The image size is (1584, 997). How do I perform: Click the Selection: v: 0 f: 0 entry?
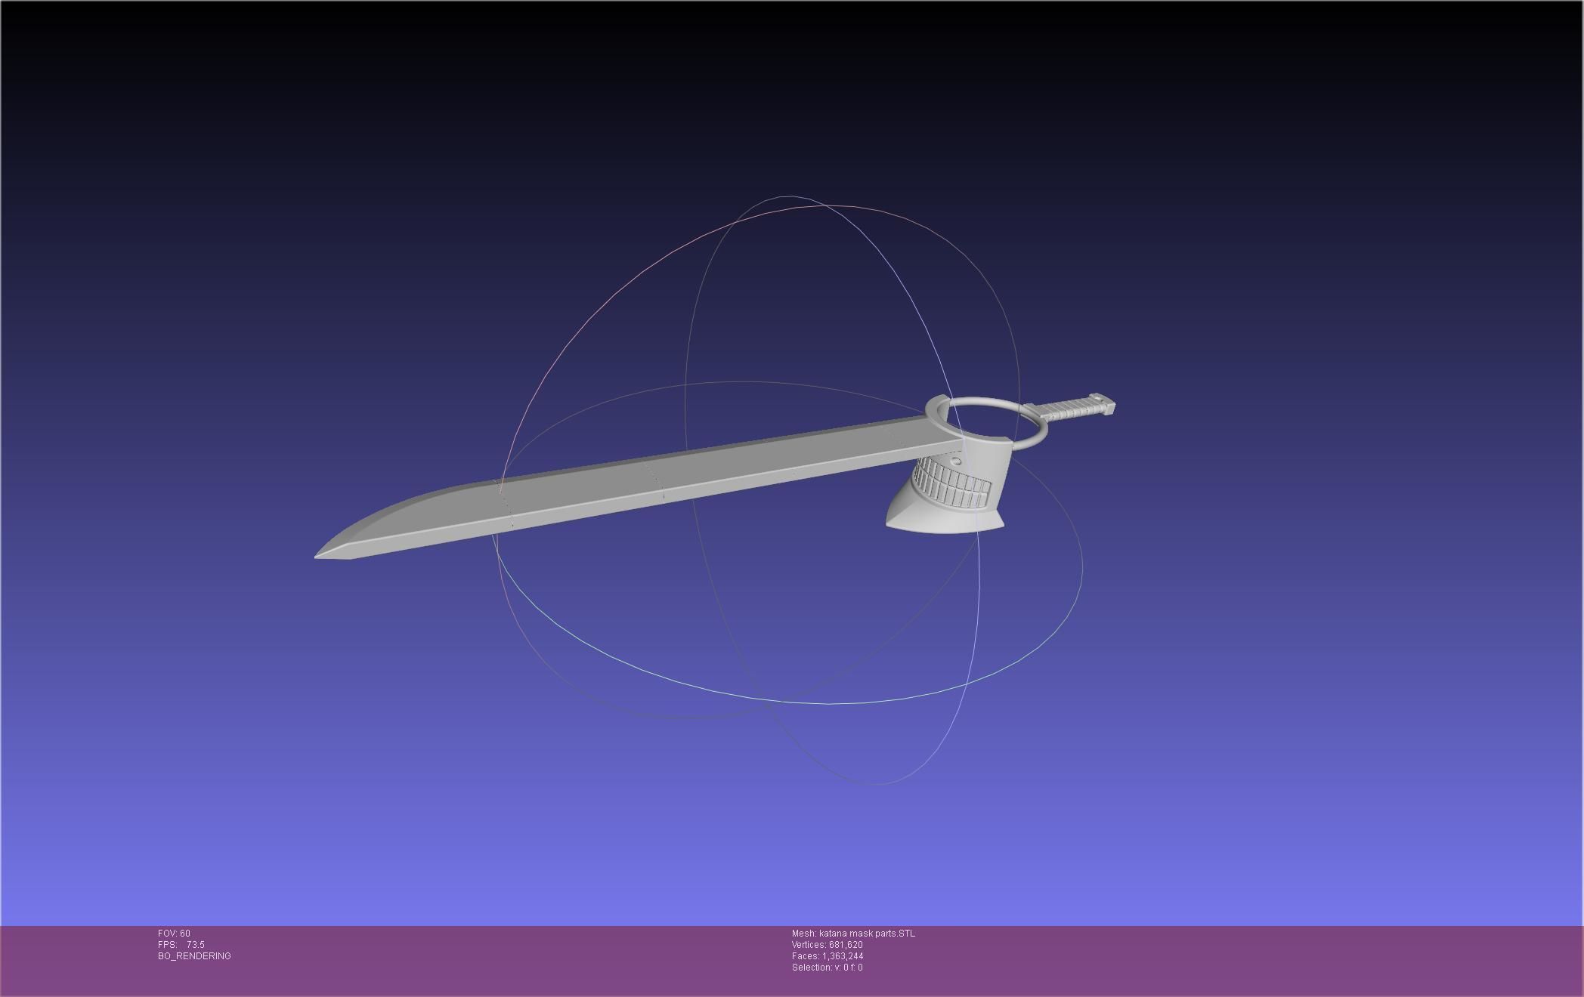click(828, 968)
